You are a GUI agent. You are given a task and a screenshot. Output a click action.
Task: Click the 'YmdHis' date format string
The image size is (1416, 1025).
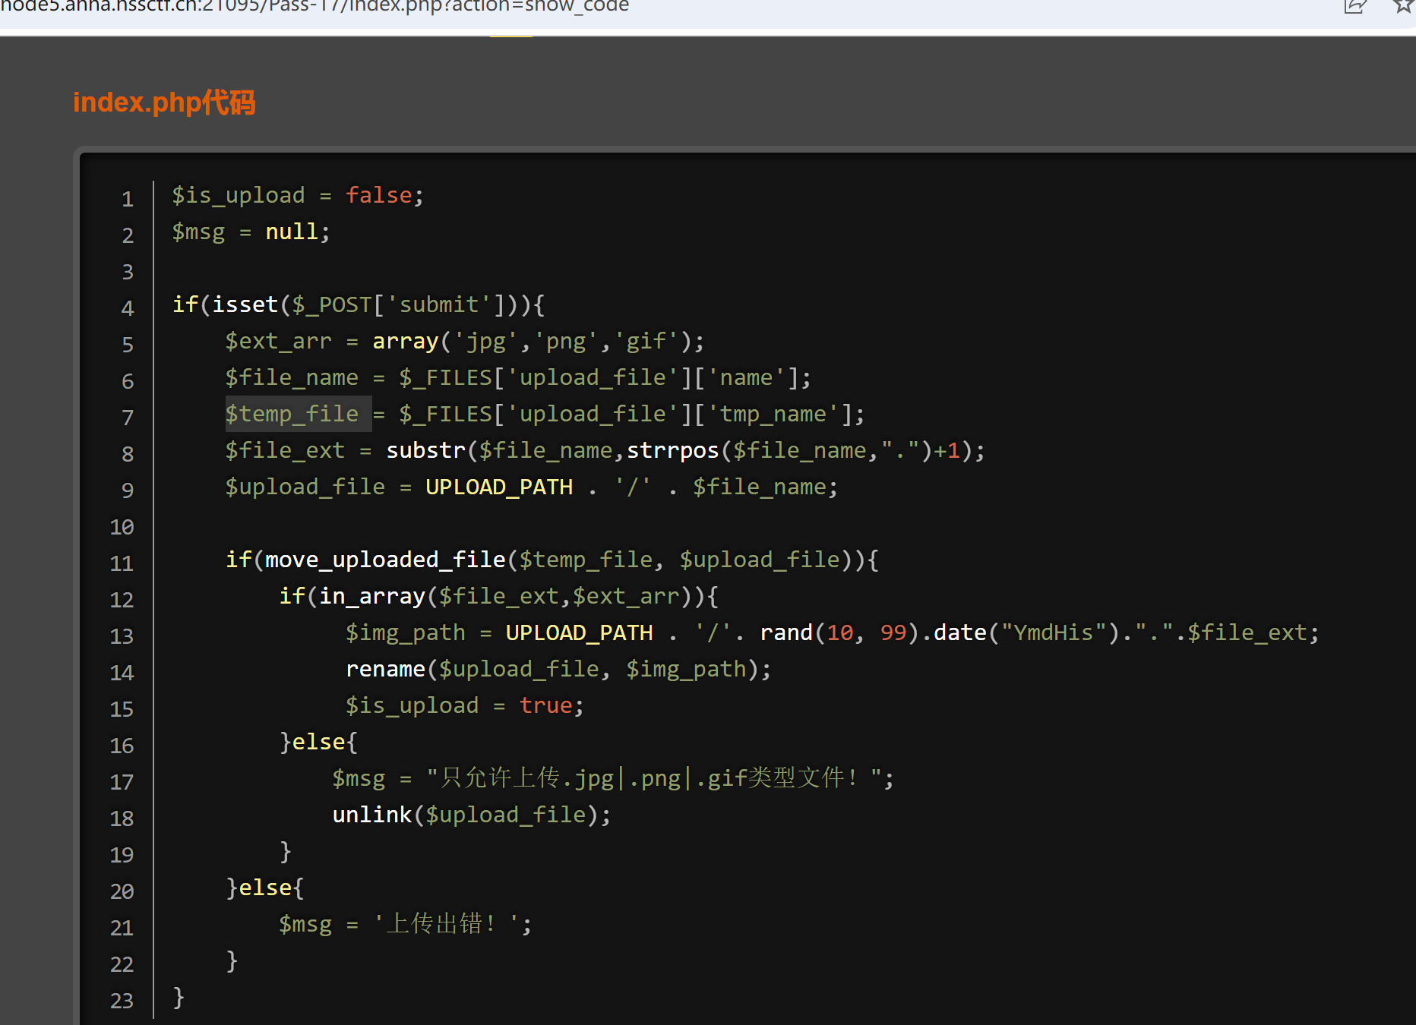(x=1054, y=632)
